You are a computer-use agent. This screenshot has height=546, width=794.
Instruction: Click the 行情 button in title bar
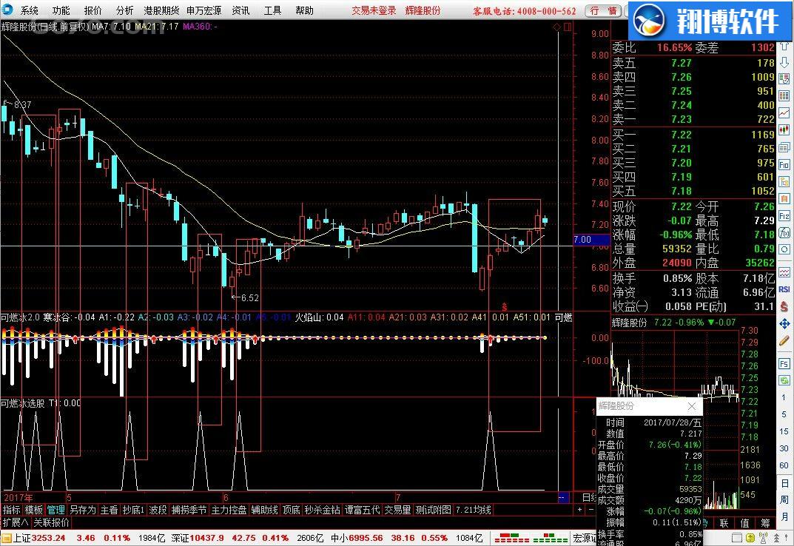pyautogui.click(x=604, y=10)
